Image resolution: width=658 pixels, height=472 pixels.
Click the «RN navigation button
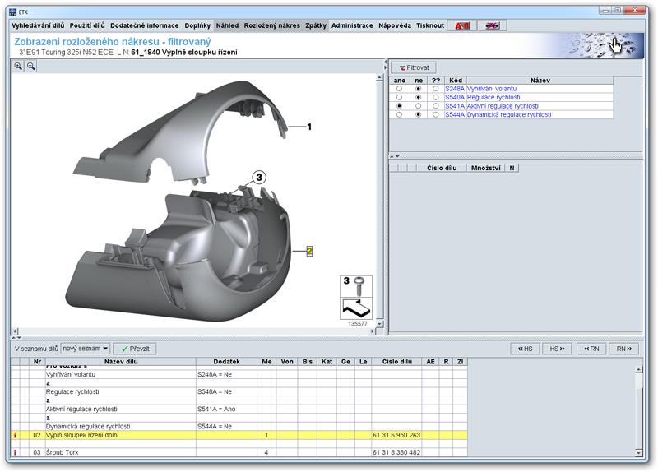coord(591,349)
